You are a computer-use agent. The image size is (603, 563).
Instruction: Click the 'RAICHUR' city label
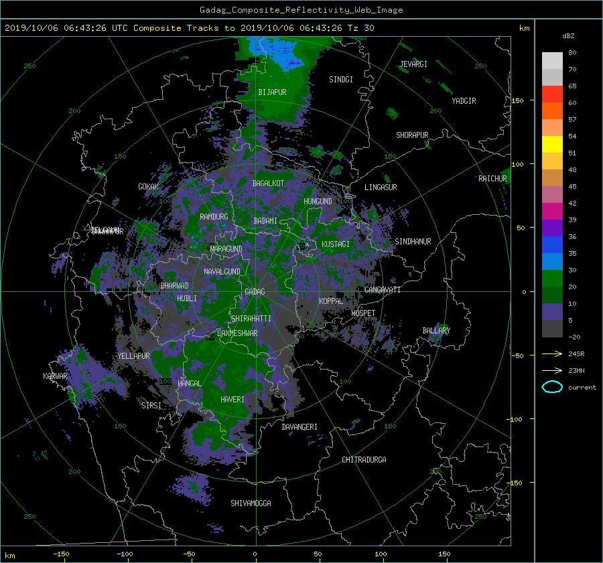coord(492,179)
